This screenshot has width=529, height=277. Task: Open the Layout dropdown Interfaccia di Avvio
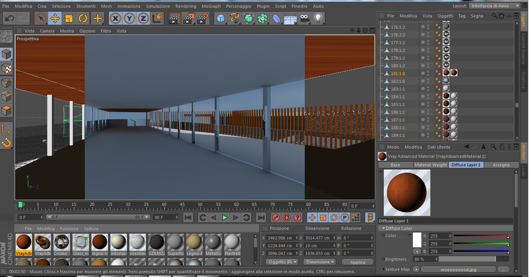tap(495, 6)
